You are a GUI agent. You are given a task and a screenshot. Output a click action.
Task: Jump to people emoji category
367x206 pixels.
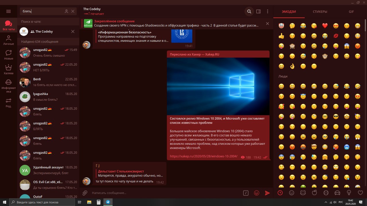(x=292, y=193)
